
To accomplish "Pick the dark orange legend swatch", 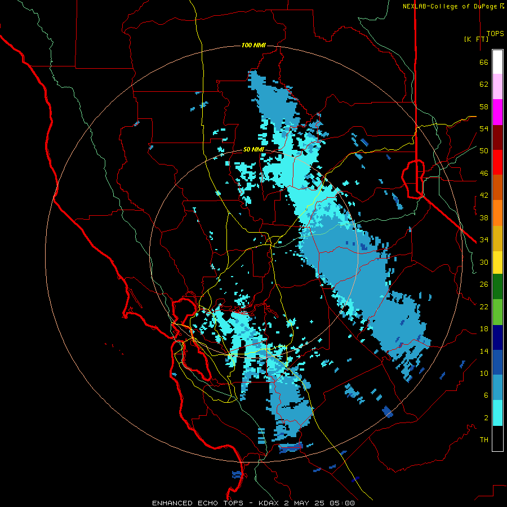I will click(497, 188).
